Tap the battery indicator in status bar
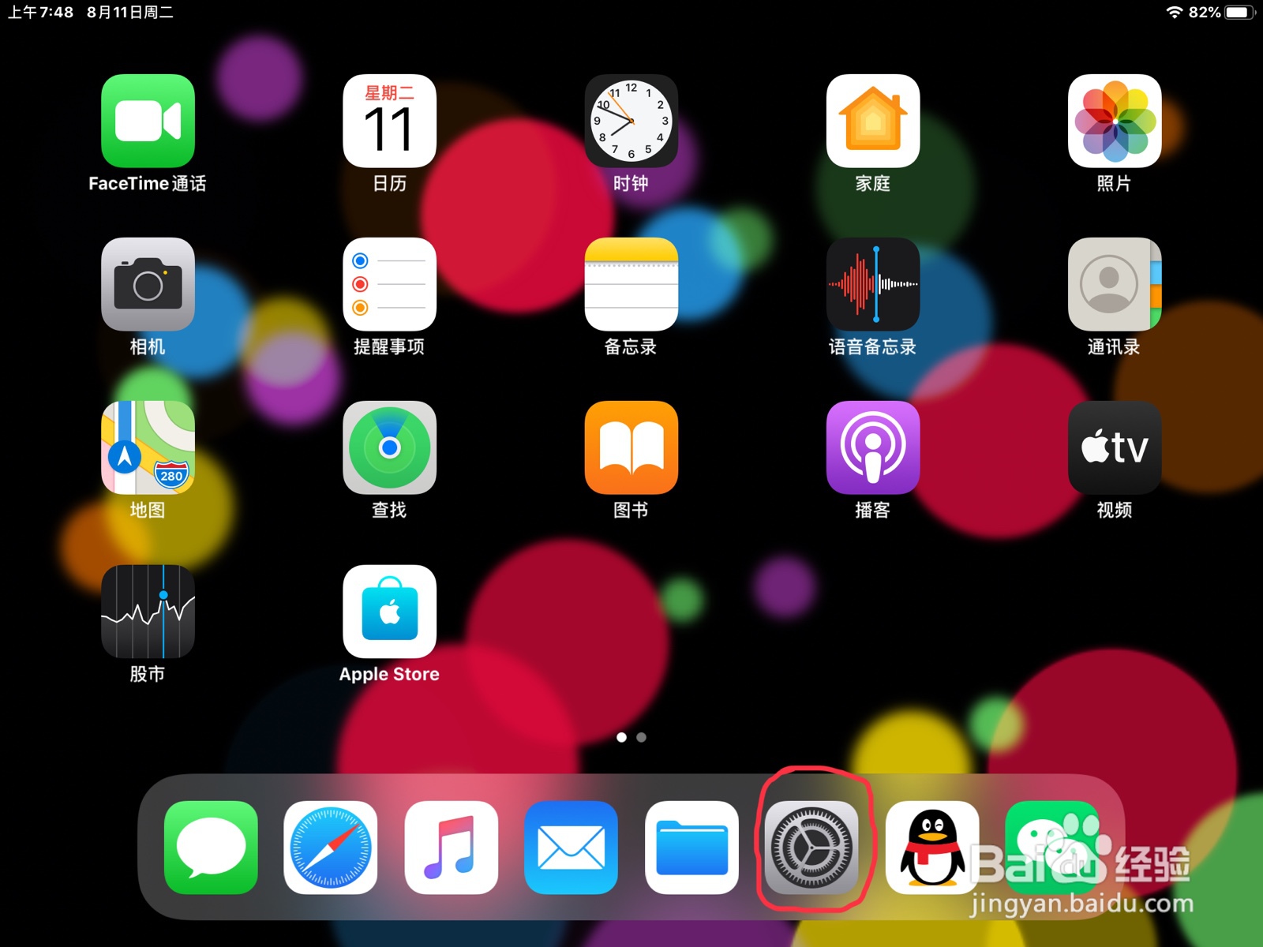The image size is (1263, 947). coord(1239,12)
